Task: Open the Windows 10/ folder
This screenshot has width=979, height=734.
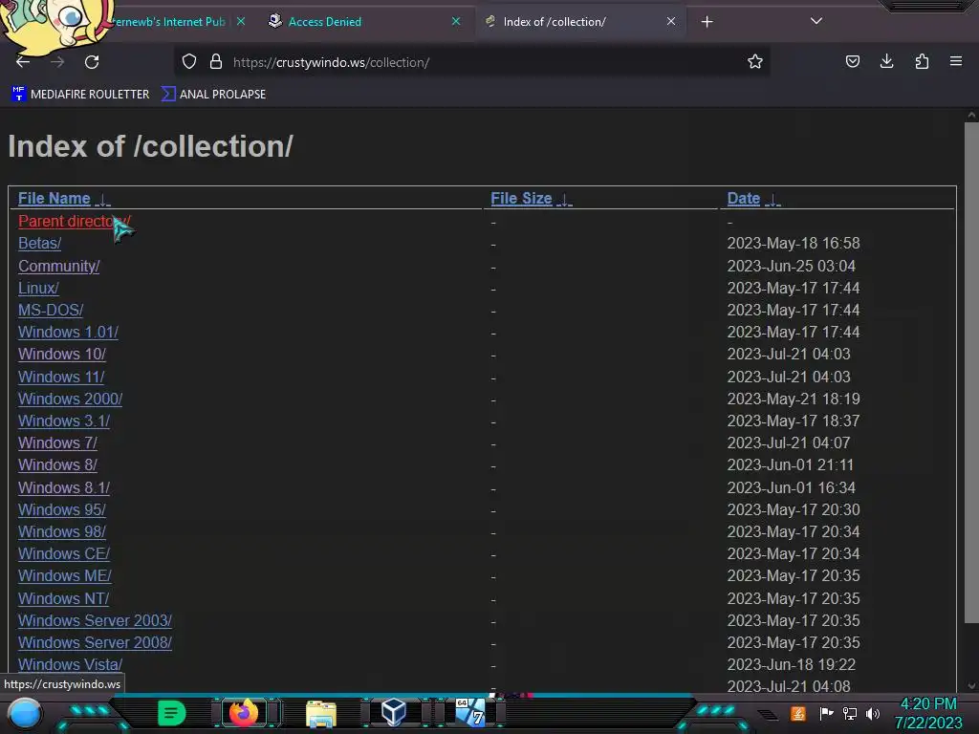Action: [x=62, y=354]
